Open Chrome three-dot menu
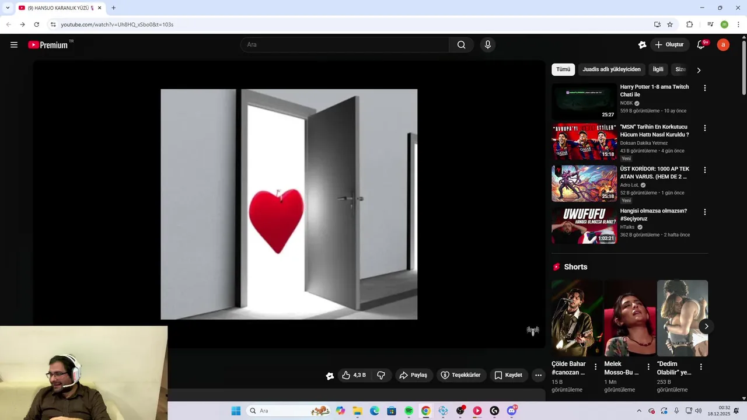Viewport: 747px width, 420px height. tap(738, 24)
